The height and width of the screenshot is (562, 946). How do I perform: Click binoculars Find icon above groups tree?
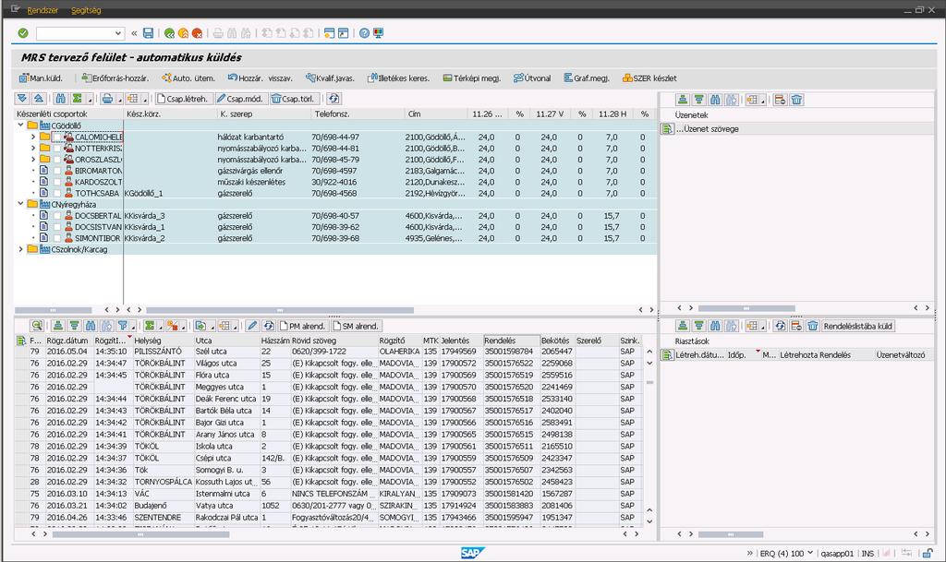tap(60, 99)
